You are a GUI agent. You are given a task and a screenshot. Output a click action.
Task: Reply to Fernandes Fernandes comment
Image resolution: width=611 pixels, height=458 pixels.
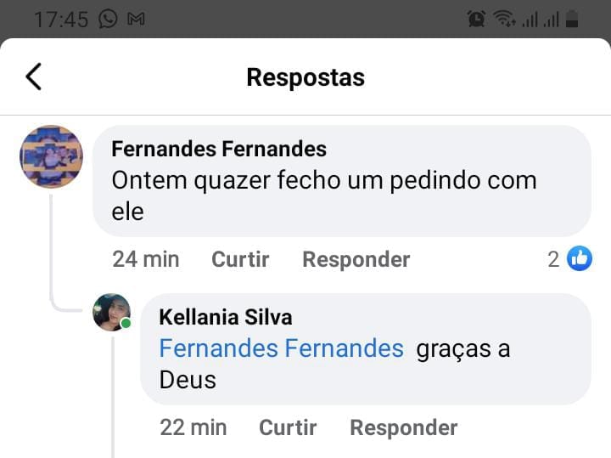pyautogui.click(x=356, y=259)
